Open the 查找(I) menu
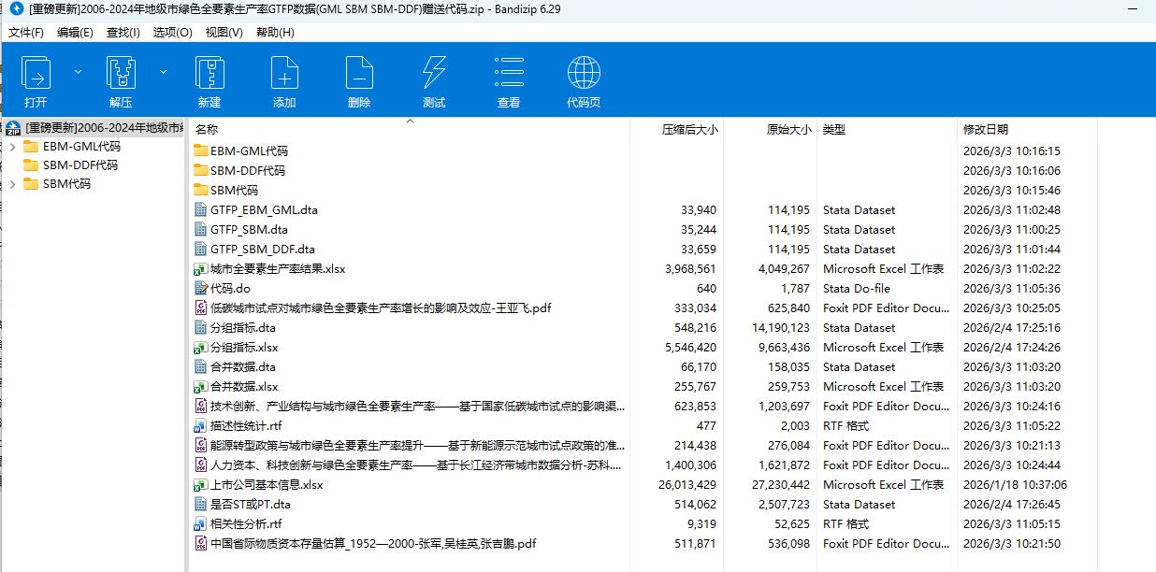Image resolution: width=1156 pixels, height=572 pixels. (x=123, y=32)
